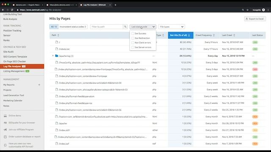Sort by Crawl Frequency column arrows
Viewport: 271px width, 152px height.
point(214,35)
